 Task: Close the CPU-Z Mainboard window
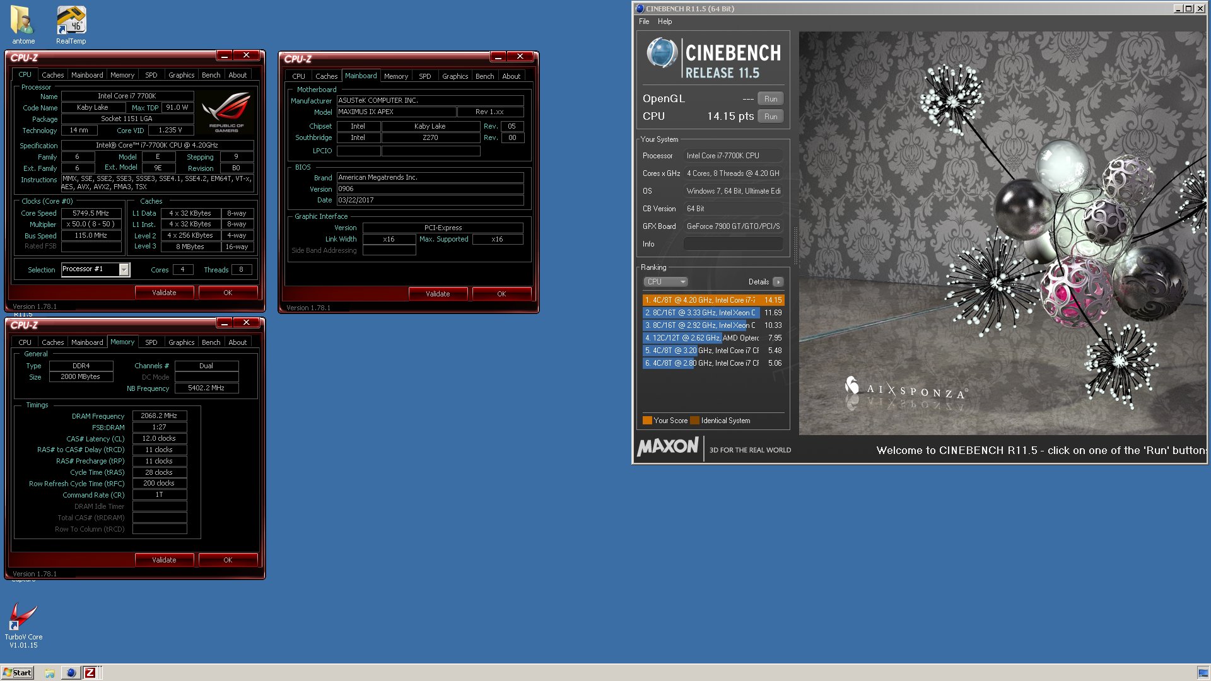(x=520, y=57)
